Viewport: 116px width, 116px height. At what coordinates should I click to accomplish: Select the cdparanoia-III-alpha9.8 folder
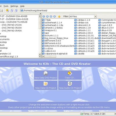55,54
